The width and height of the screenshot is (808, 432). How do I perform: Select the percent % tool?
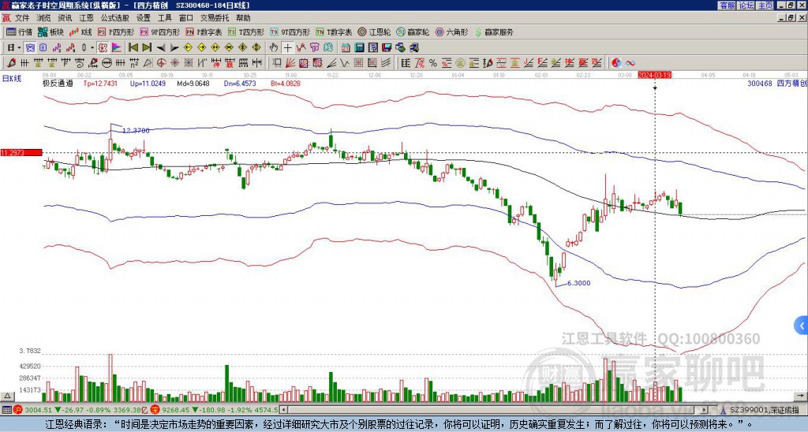pos(433,63)
